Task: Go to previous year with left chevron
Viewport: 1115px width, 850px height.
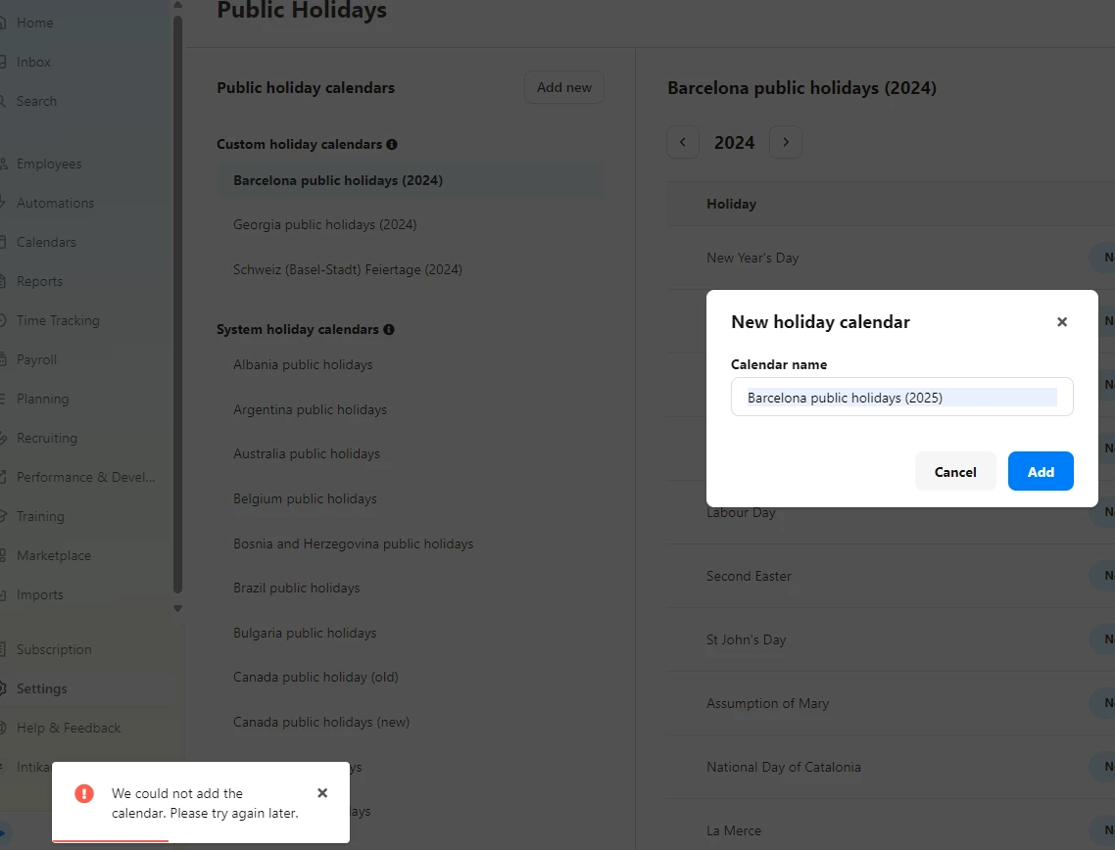Action: click(x=683, y=143)
